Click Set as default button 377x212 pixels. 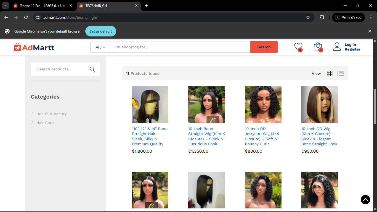click(101, 31)
